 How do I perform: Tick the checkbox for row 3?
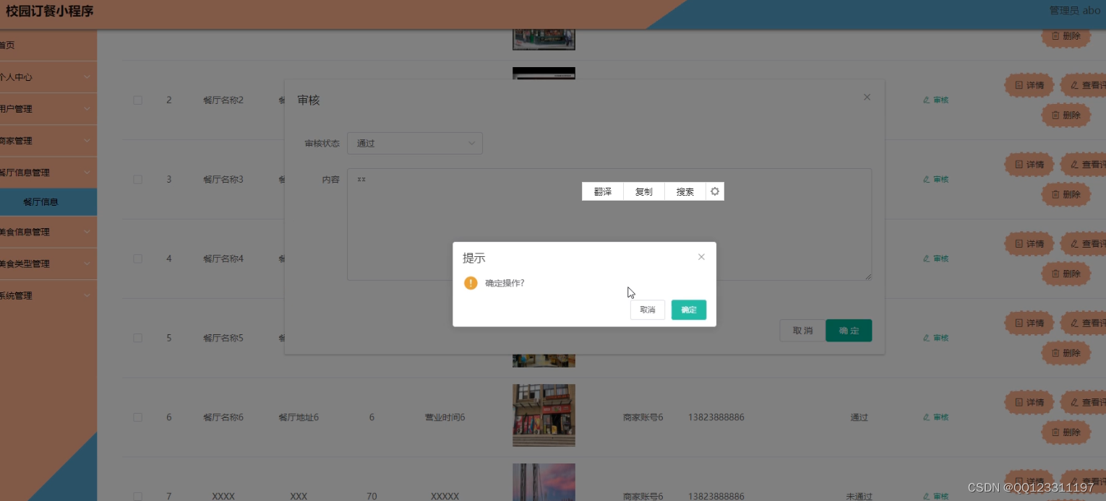click(137, 180)
